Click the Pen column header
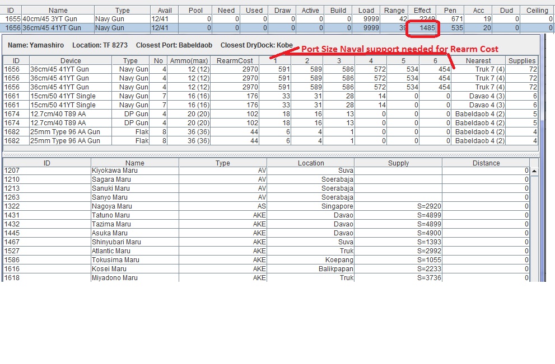 tap(450, 10)
